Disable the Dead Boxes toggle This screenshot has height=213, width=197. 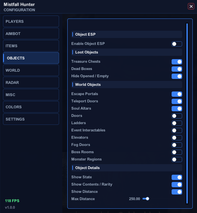click(177, 69)
